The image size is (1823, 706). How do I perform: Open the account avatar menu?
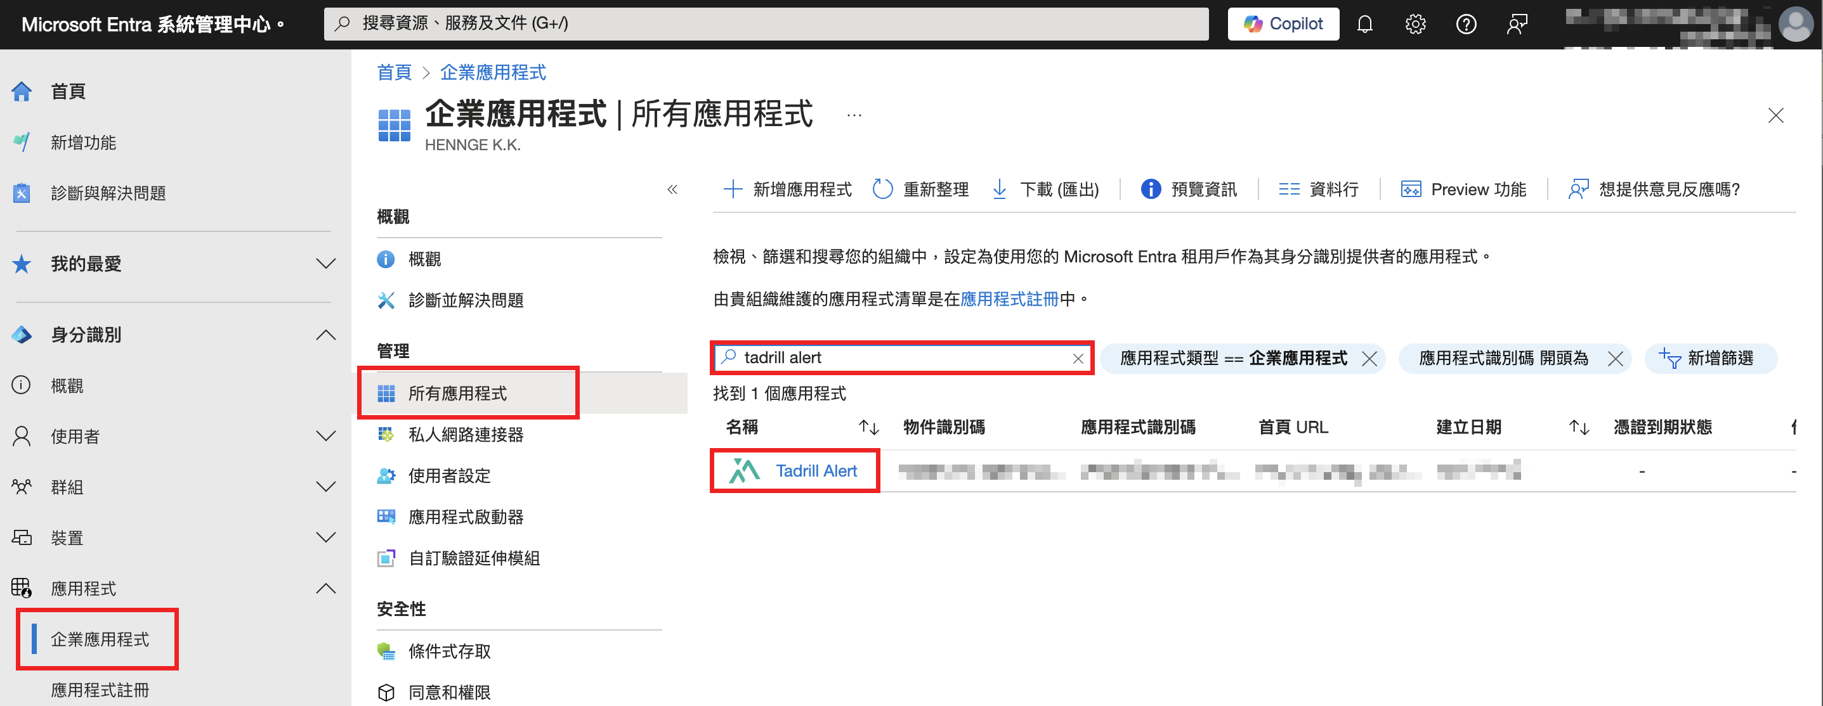1795,24
